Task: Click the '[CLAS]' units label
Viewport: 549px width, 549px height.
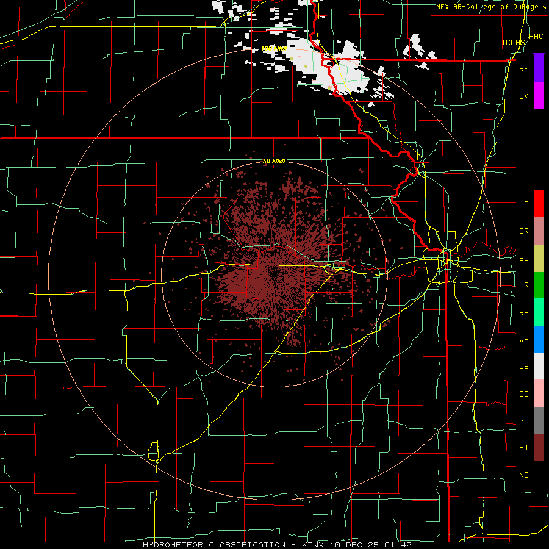Action: coord(515,42)
